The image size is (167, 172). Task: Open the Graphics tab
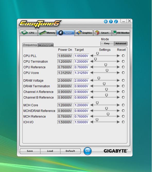point(84,33)
